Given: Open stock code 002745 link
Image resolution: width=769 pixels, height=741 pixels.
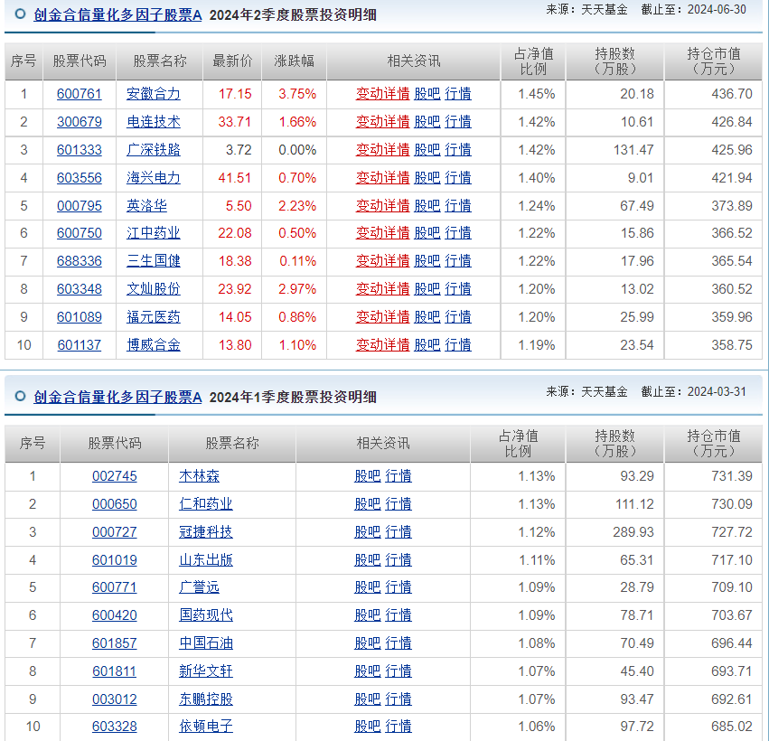Looking at the screenshot, I should point(115,476).
